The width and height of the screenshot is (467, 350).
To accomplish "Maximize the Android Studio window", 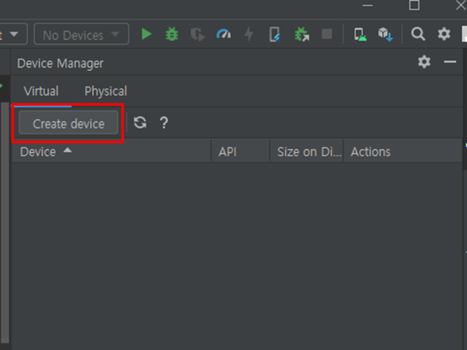I will pos(414,5).
